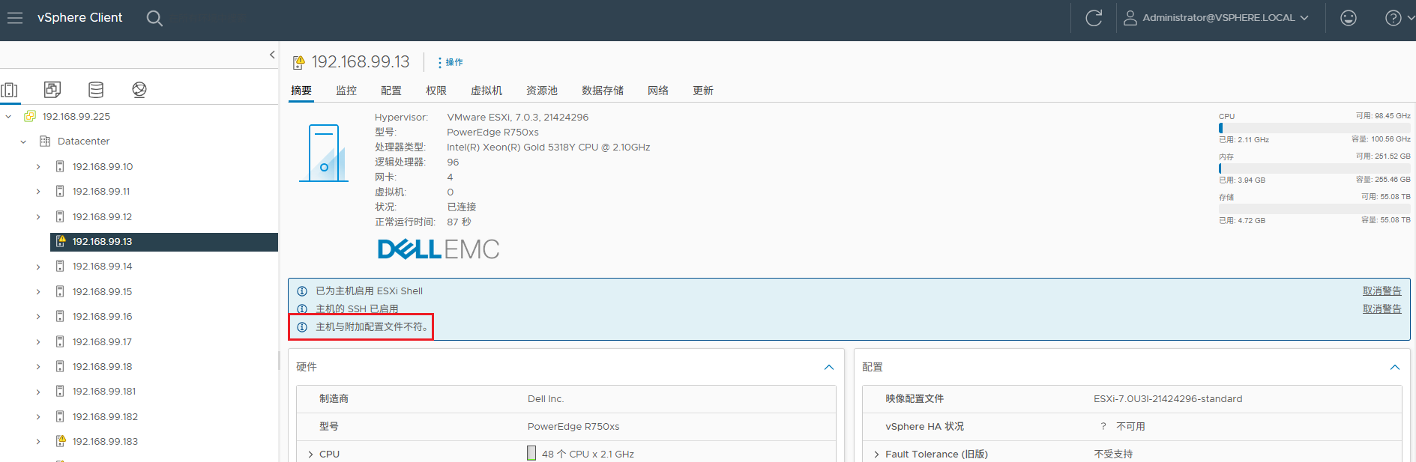Expand host 192.168.99.14 in the tree
Image resolution: width=1416 pixels, height=462 pixels.
click(x=38, y=267)
